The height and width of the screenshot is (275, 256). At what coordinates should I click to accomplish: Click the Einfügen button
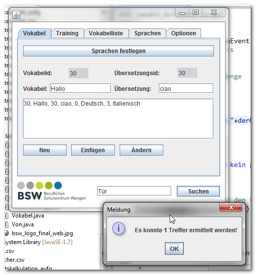93,150
